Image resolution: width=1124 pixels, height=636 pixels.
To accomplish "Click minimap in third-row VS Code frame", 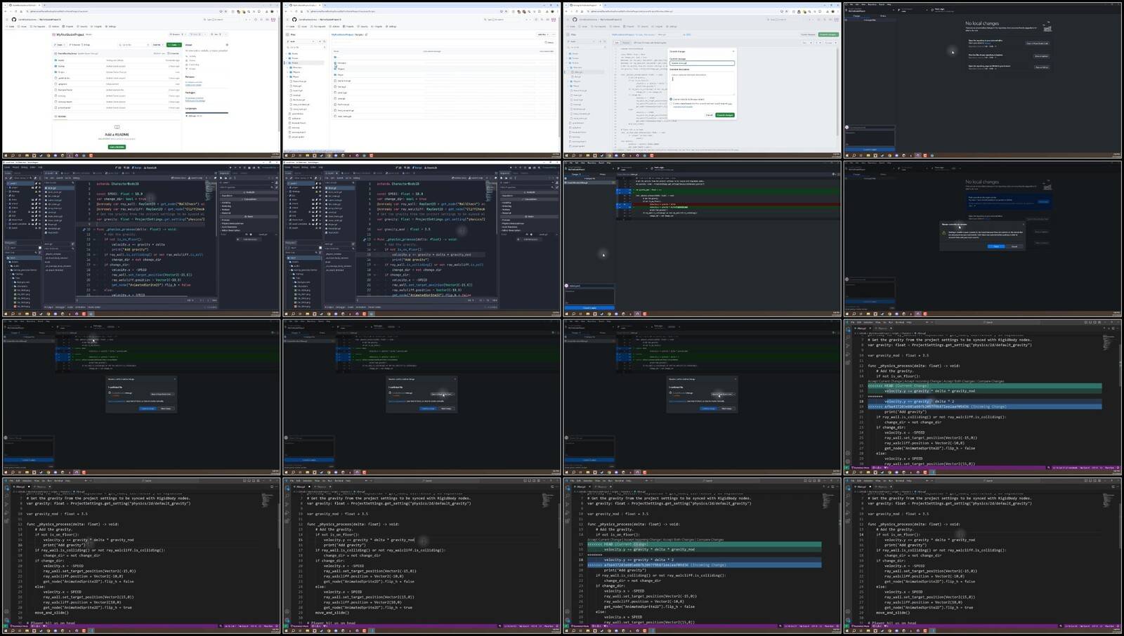I will click(x=1108, y=342).
